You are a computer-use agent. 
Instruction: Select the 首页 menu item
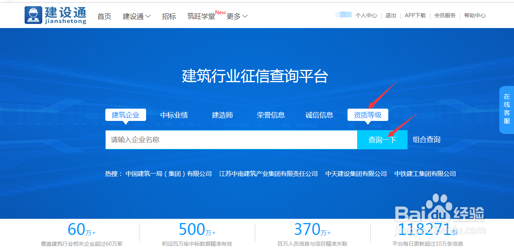(104, 17)
